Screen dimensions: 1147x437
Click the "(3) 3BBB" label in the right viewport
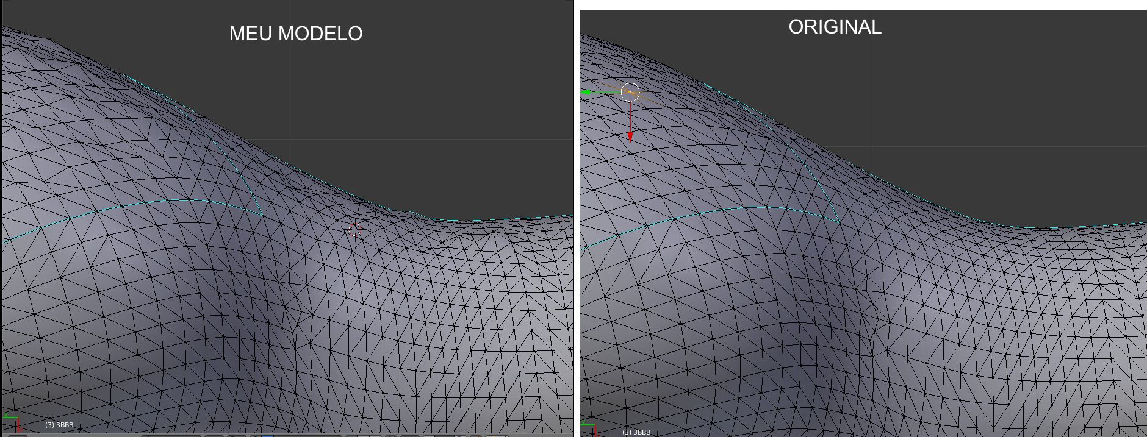(x=636, y=432)
